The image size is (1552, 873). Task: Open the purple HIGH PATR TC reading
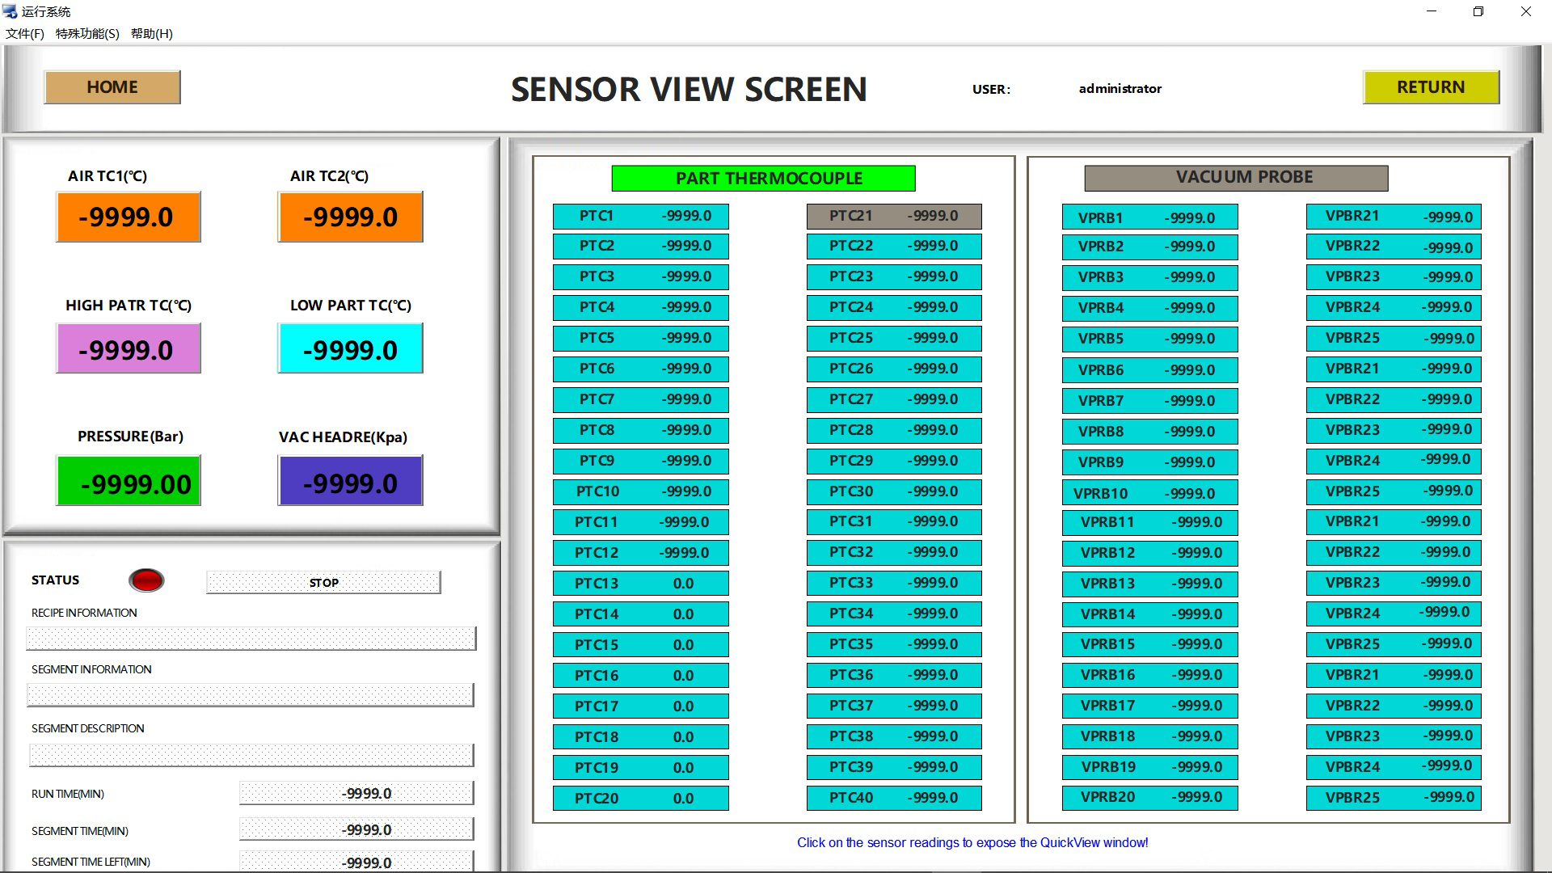128,349
